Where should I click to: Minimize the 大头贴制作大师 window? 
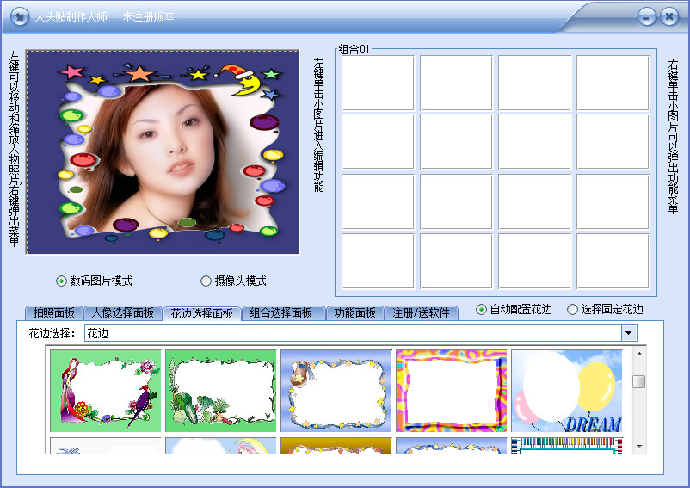tap(646, 17)
